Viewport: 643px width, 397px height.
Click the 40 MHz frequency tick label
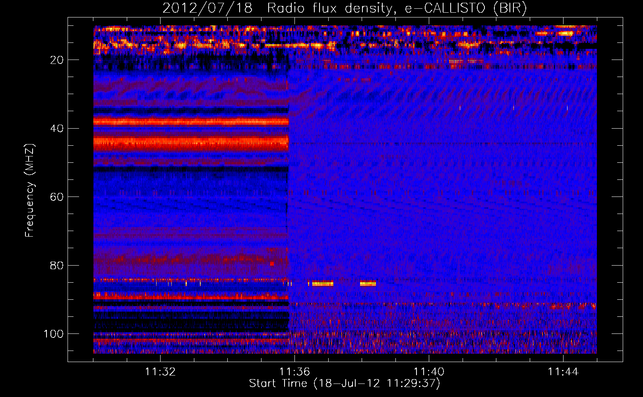57,129
